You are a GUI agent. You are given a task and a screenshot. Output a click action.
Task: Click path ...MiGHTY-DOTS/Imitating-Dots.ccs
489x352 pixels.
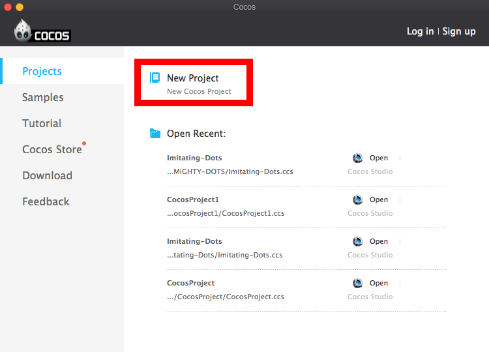tap(230, 171)
